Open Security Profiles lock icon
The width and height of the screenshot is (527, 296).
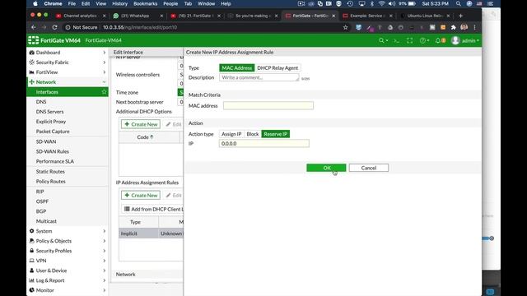tap(31, 251)
